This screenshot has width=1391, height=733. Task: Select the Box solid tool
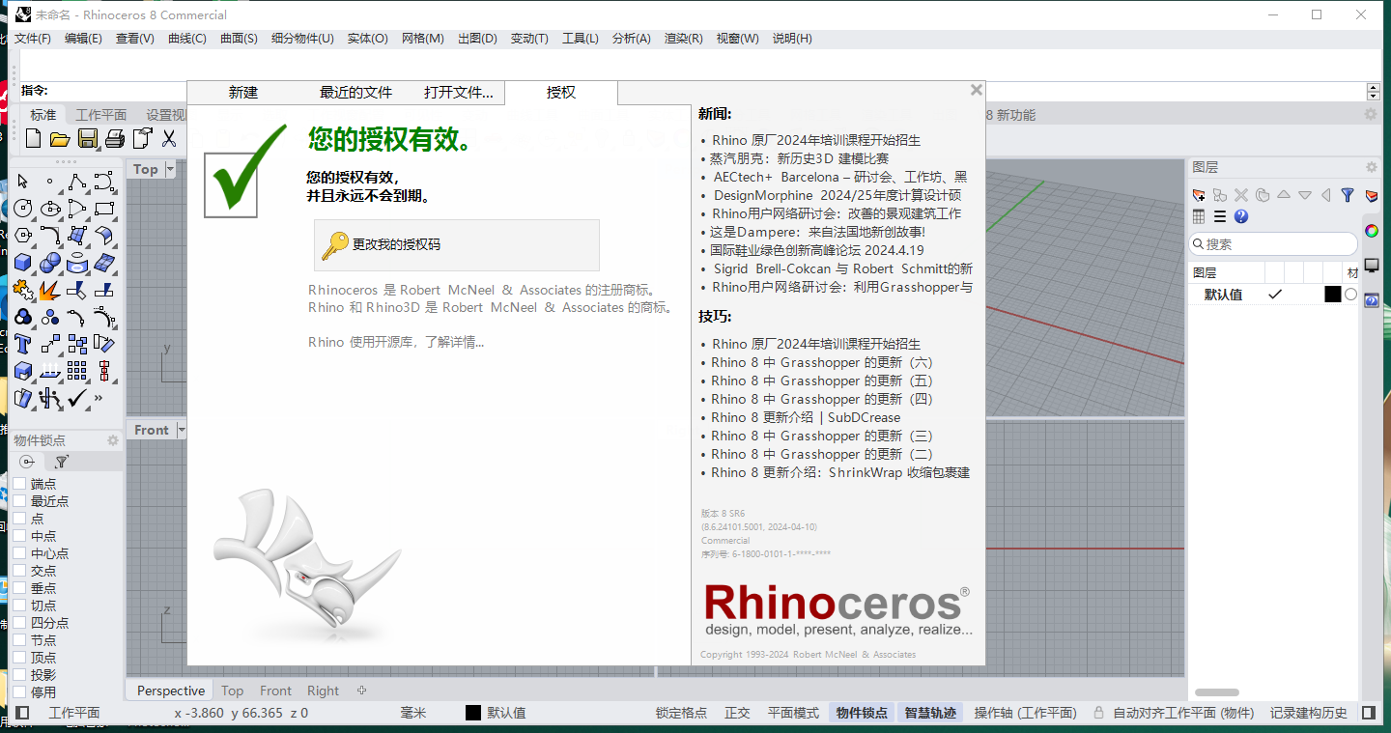23,263
